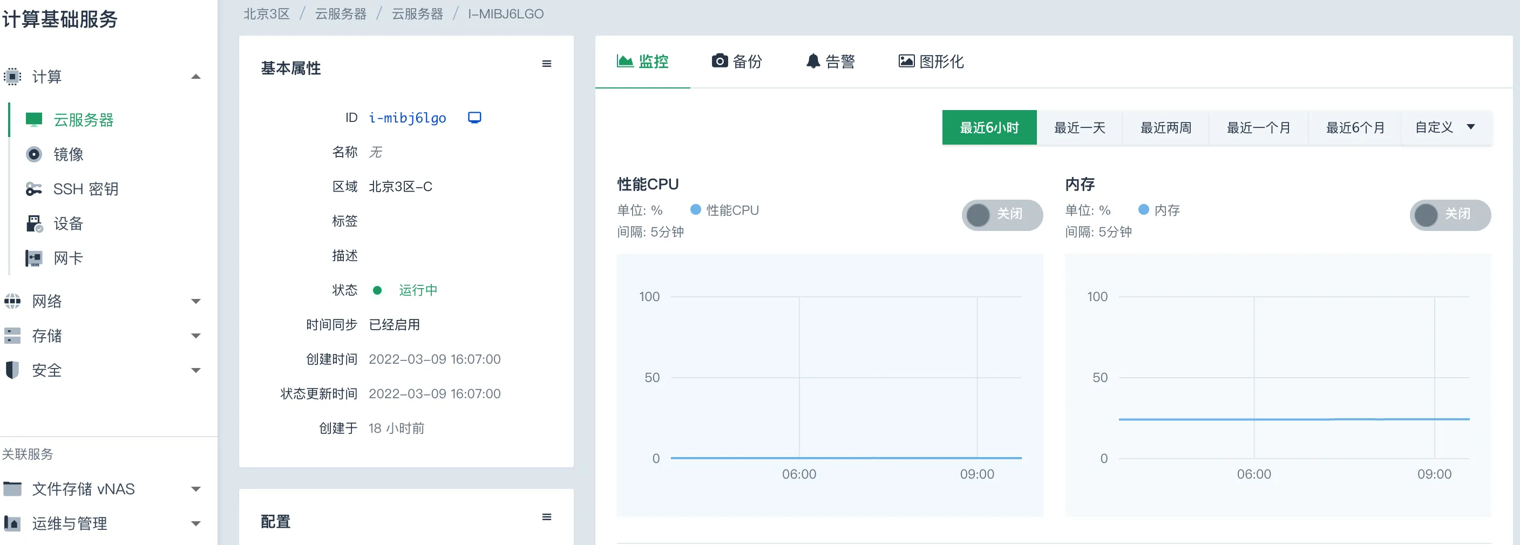Toggle the 性能CPU chart 关闭 switch
The width and height of the screenshot is (1520, 545).
[1002, 214]
